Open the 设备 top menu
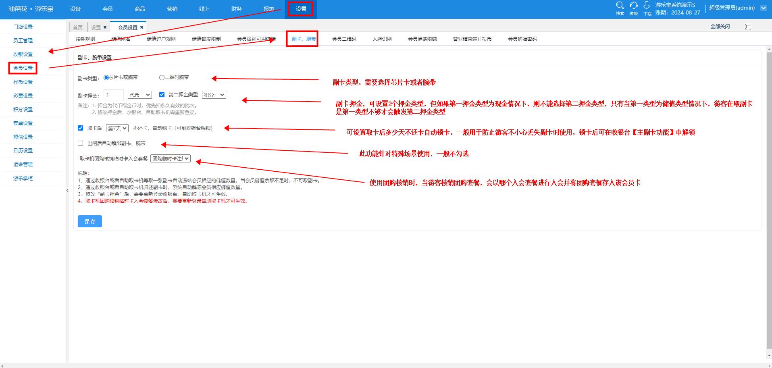Image resolution: width=772 pixels, height=368 pixels. coord(75,9)
